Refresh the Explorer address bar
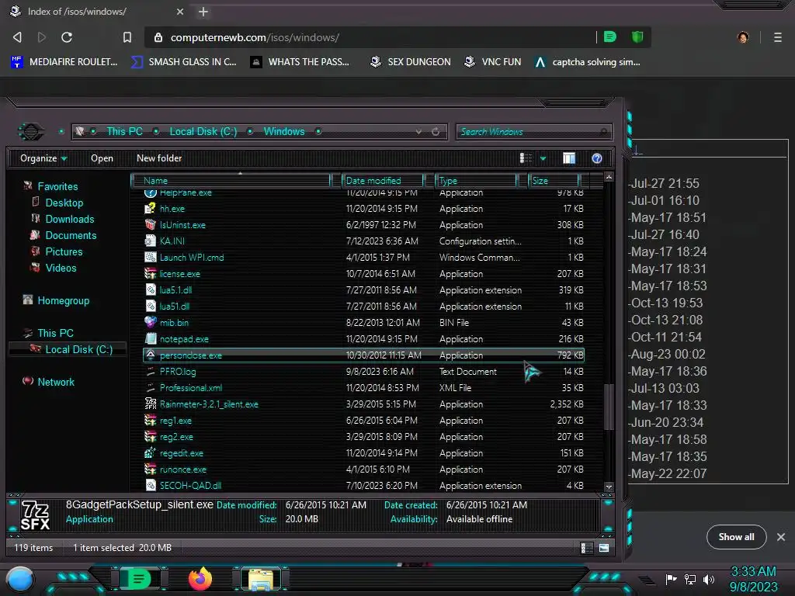Image resolution: width=795 pixels, height=596 pixels. coord(436,132)
